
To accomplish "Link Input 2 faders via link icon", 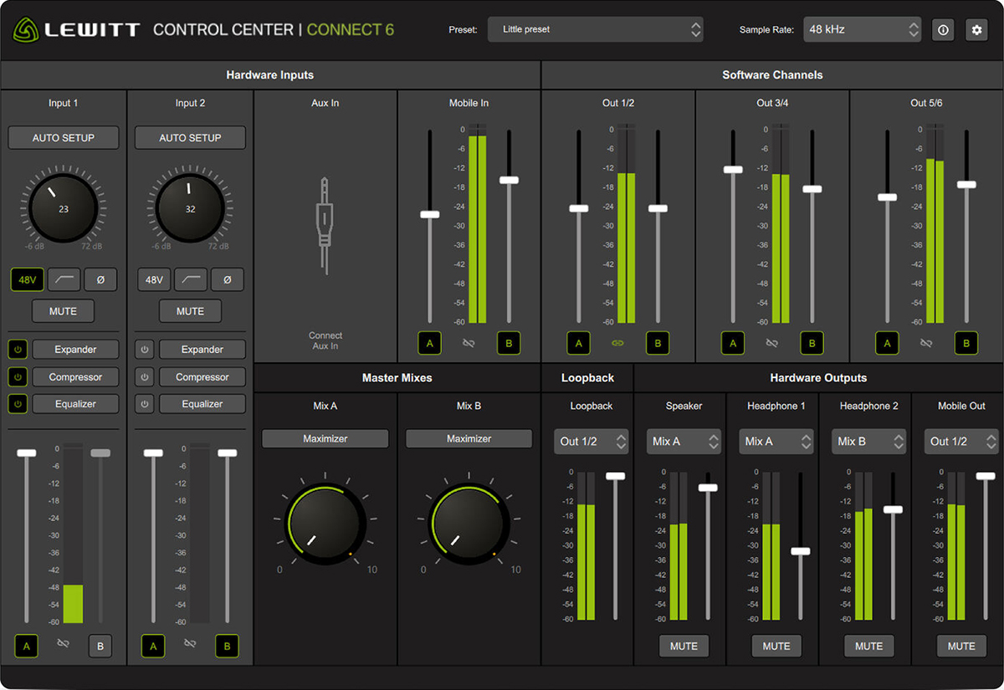I will 190,643.
